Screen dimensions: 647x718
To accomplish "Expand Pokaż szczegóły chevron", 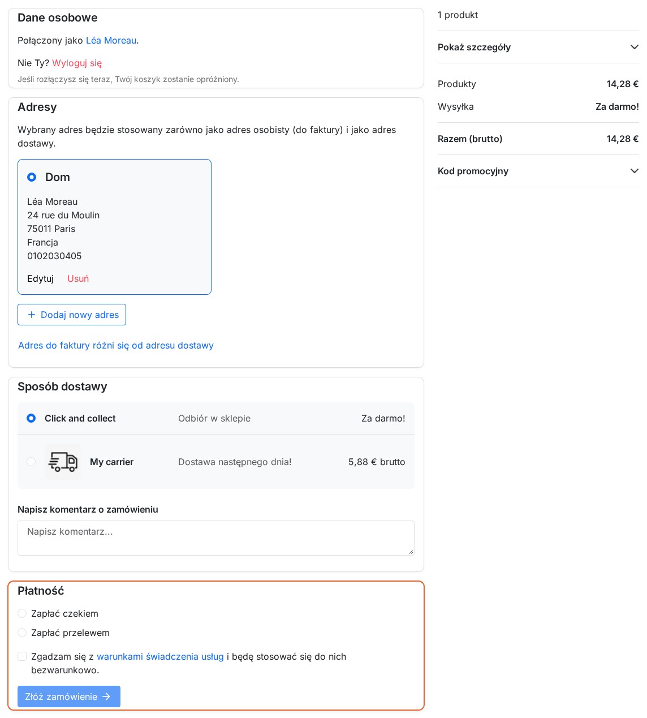I will 634,47.
